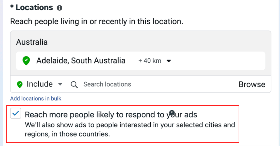Click the info icon over the 'your ads' text

click(x=172, y=113)
